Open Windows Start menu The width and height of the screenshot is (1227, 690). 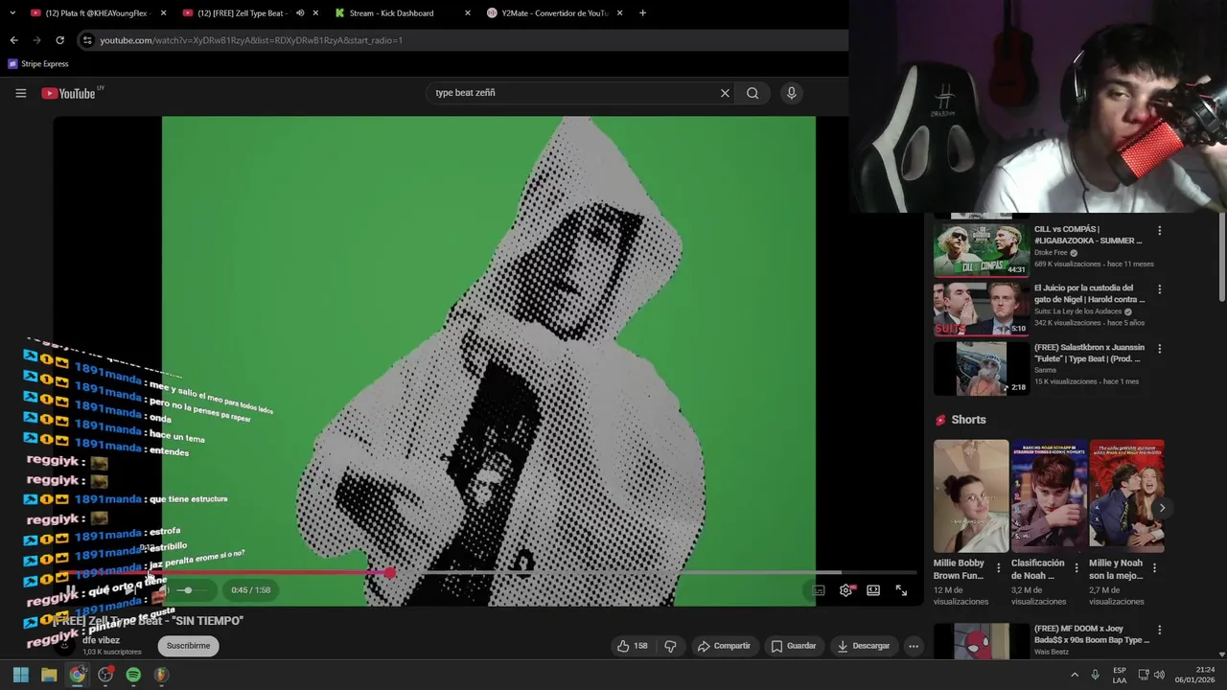[x=21, y=675]
